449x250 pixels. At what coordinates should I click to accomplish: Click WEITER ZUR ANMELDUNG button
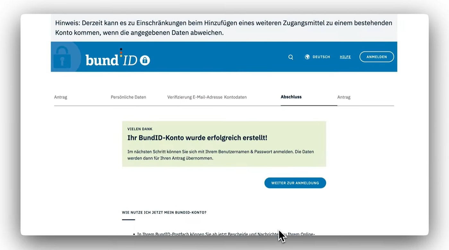pos(295,183)
